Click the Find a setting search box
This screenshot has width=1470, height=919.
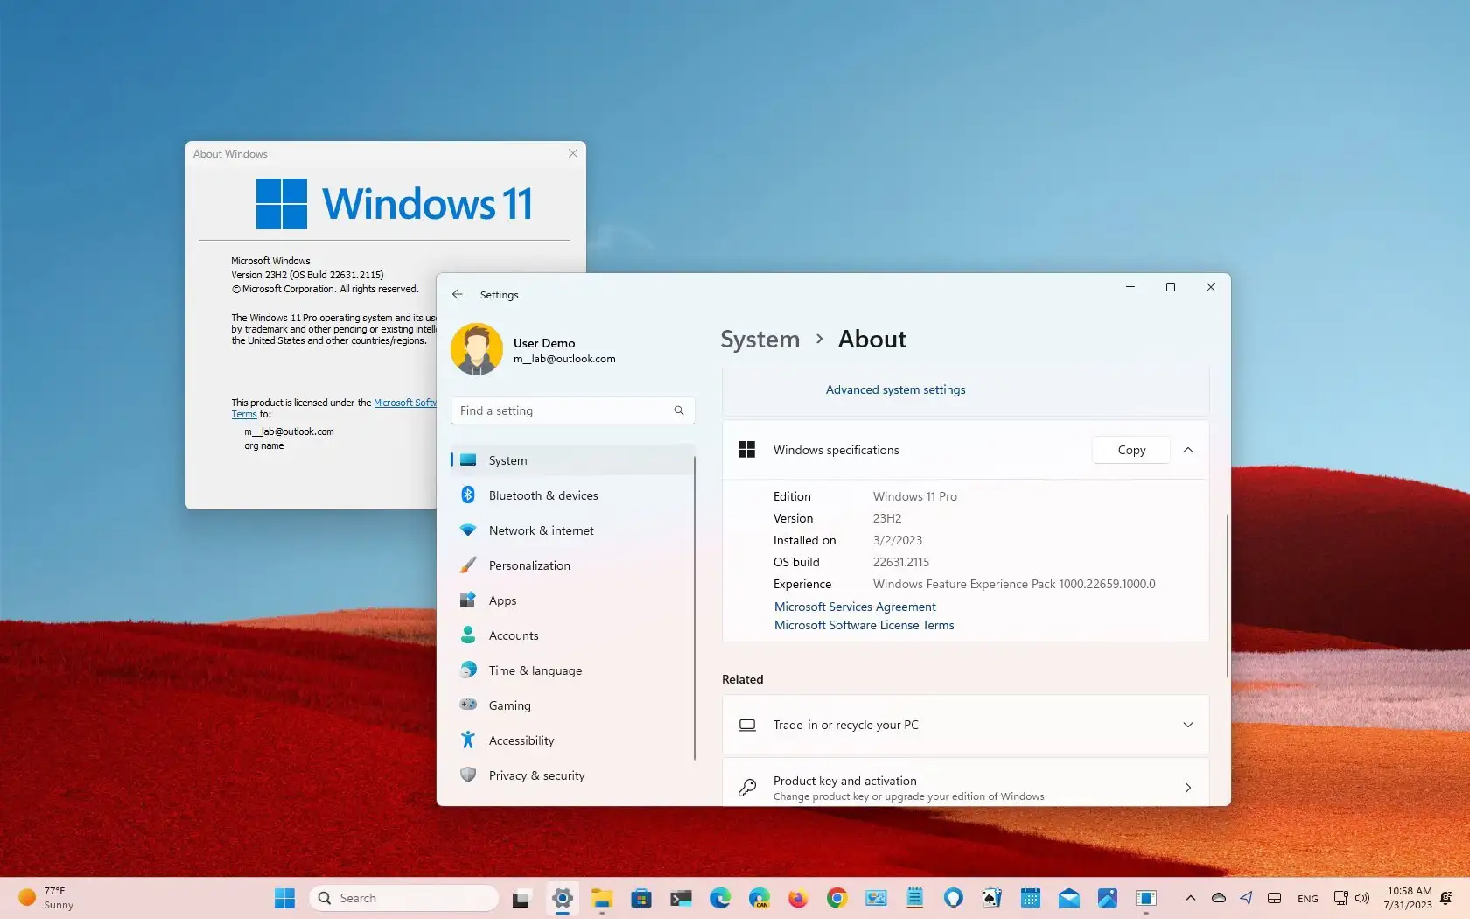click(x=573, y=410)
